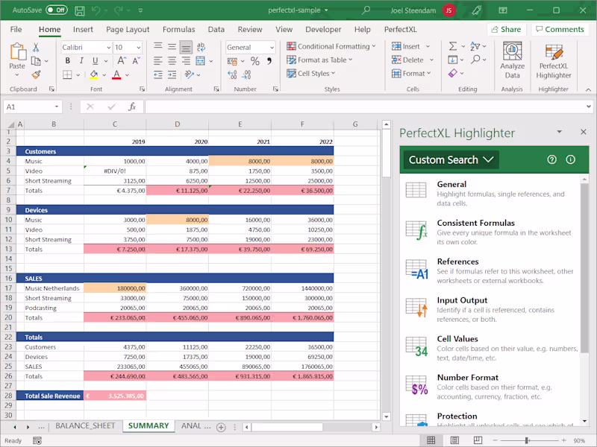Viewport: 597px width, 447px height.
Task: Switch to the BALANCE_SHEET sheet tab
Action: (85, 426)
